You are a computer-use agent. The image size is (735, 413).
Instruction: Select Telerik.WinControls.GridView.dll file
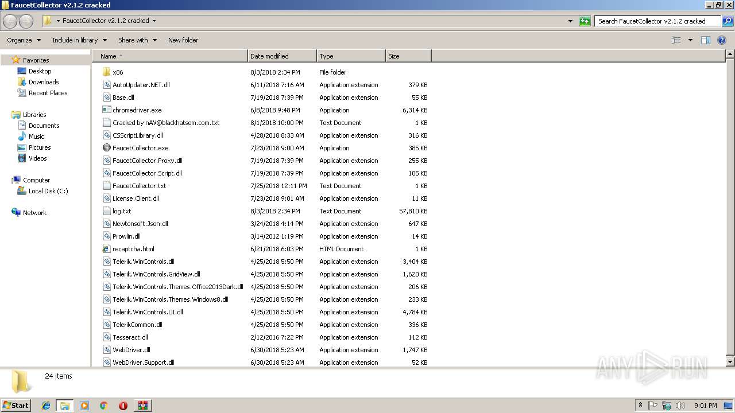[x=156, y=274]
